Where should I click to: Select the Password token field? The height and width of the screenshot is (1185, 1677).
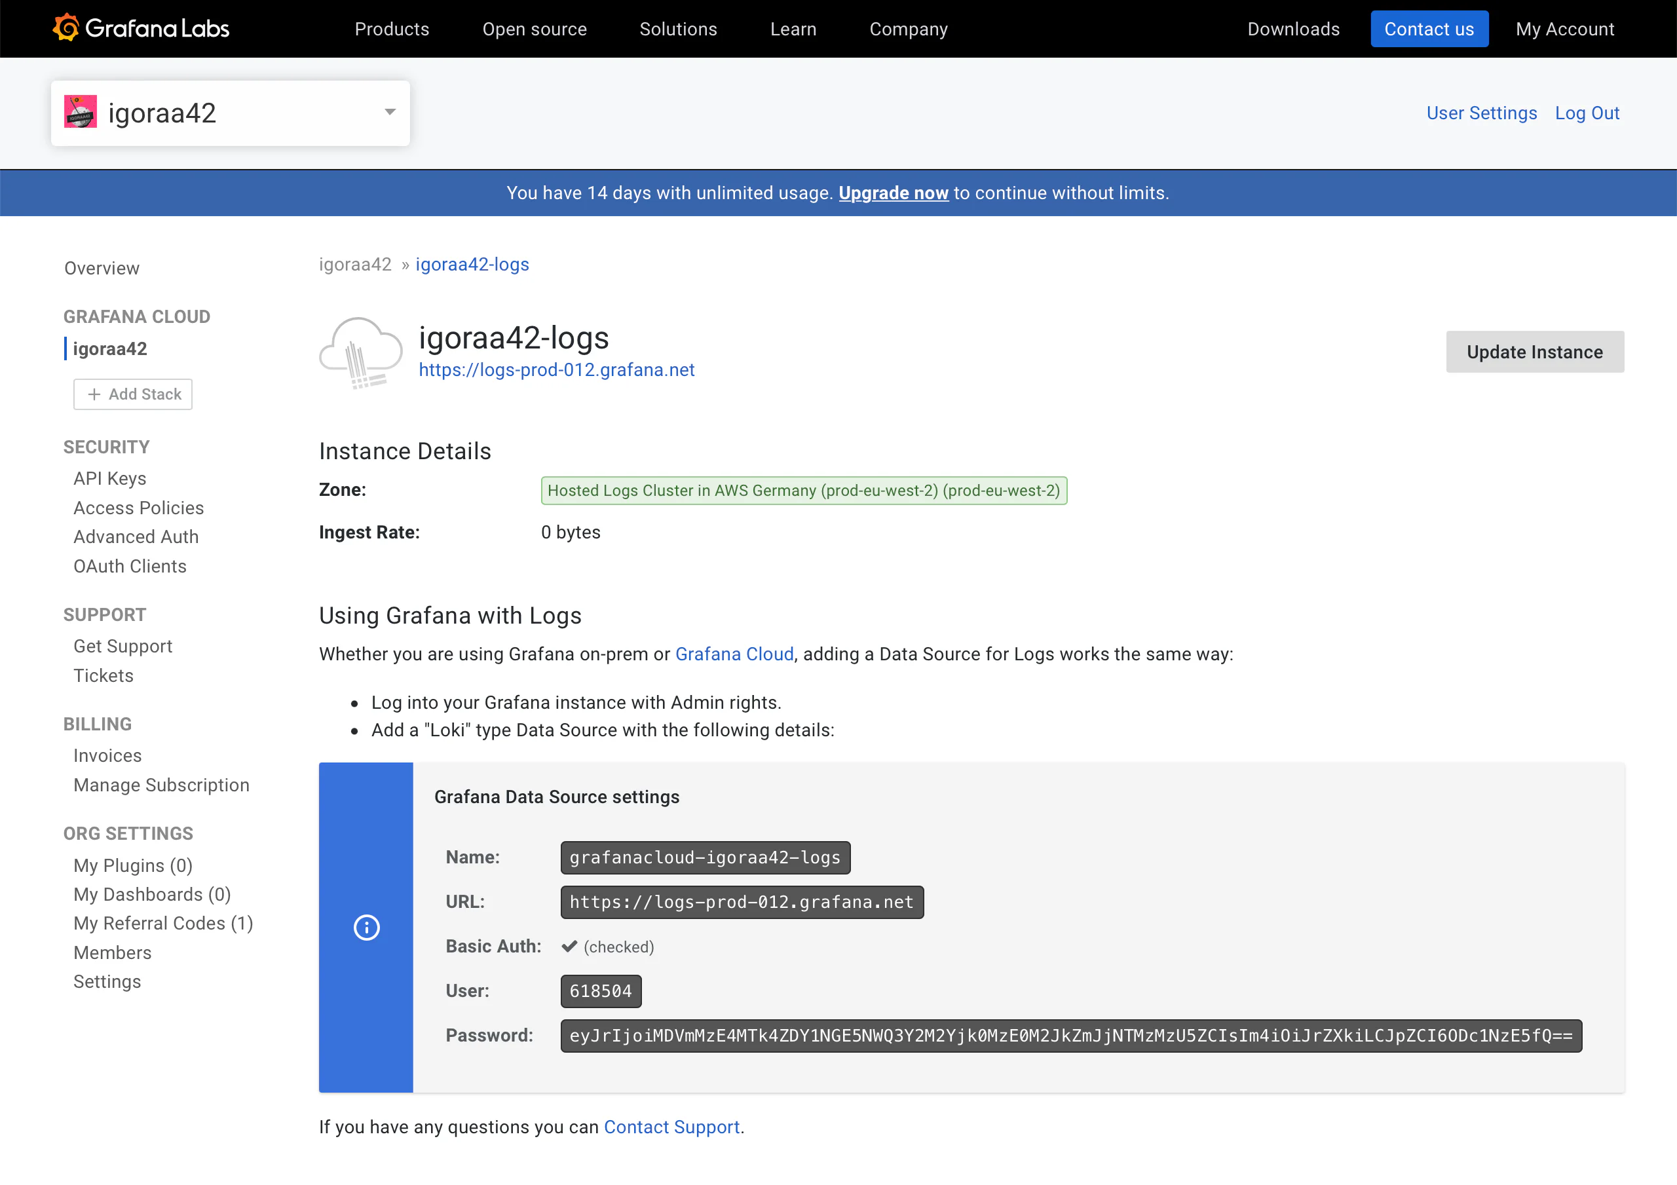pyautogui.click(x=1070, y=1035)
